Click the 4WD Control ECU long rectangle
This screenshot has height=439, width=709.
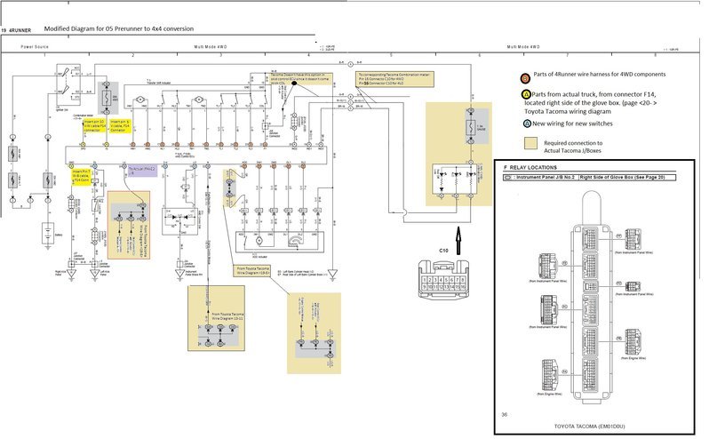[x=195, y=156]
